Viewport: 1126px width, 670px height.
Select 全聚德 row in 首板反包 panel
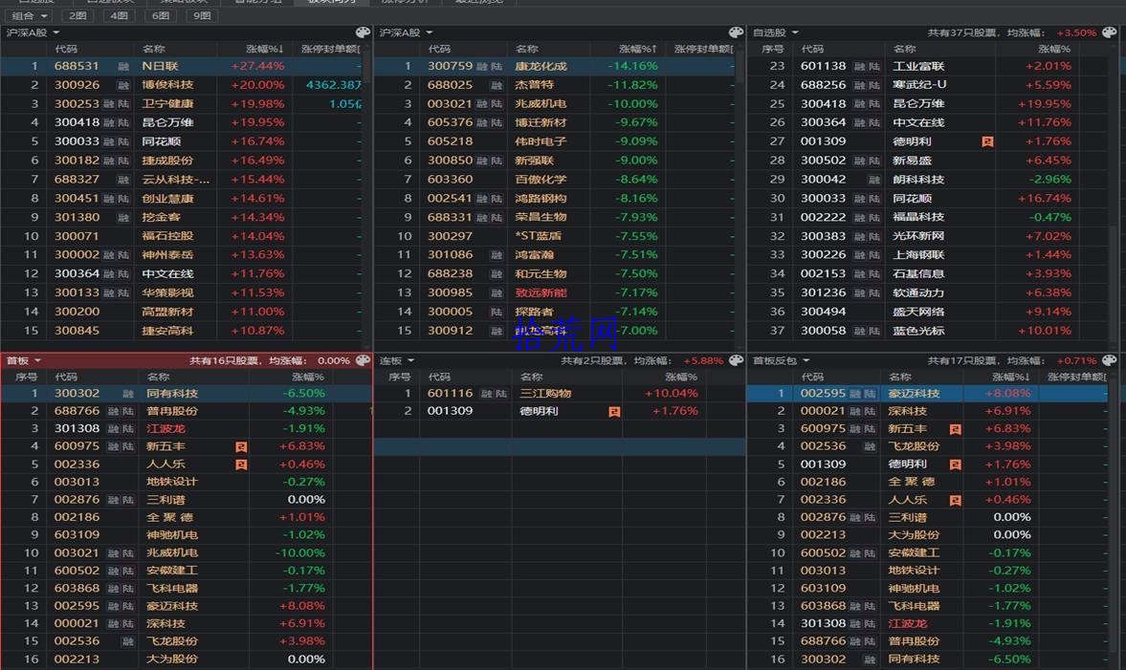click(x=926, y=482)
